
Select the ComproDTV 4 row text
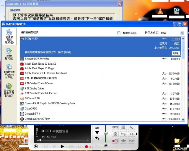tap(32, 114)
